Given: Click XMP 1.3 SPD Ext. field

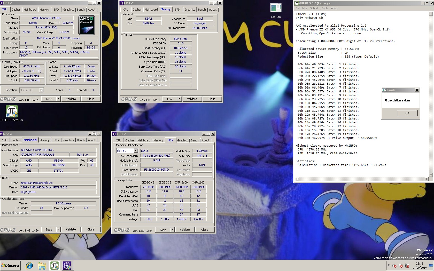Looking at the screenshot, I should (202, 156).
